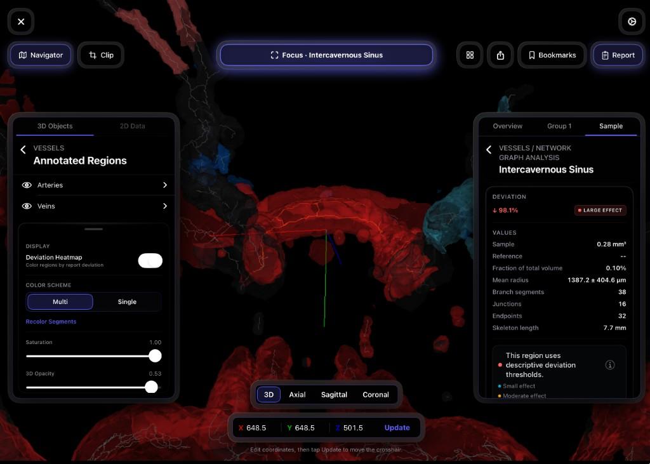Adjust the Saturation slider handle
Screen dimensions: 650x464
(155, 355)
